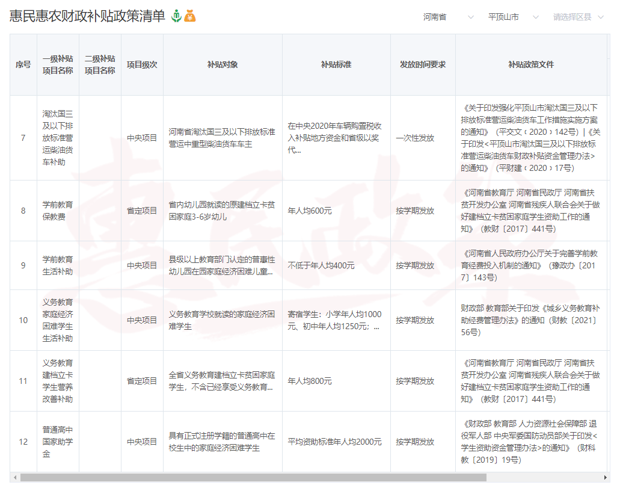Click the 二级补贴项目名称 column header
The image size is (617, 485).
pyautogui.click(x=100, y=64)
